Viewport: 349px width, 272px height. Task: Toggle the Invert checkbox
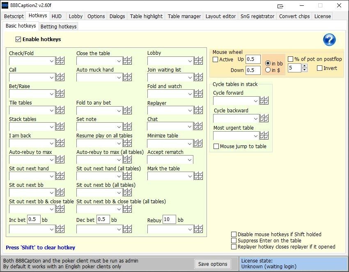tap(319, 68)
